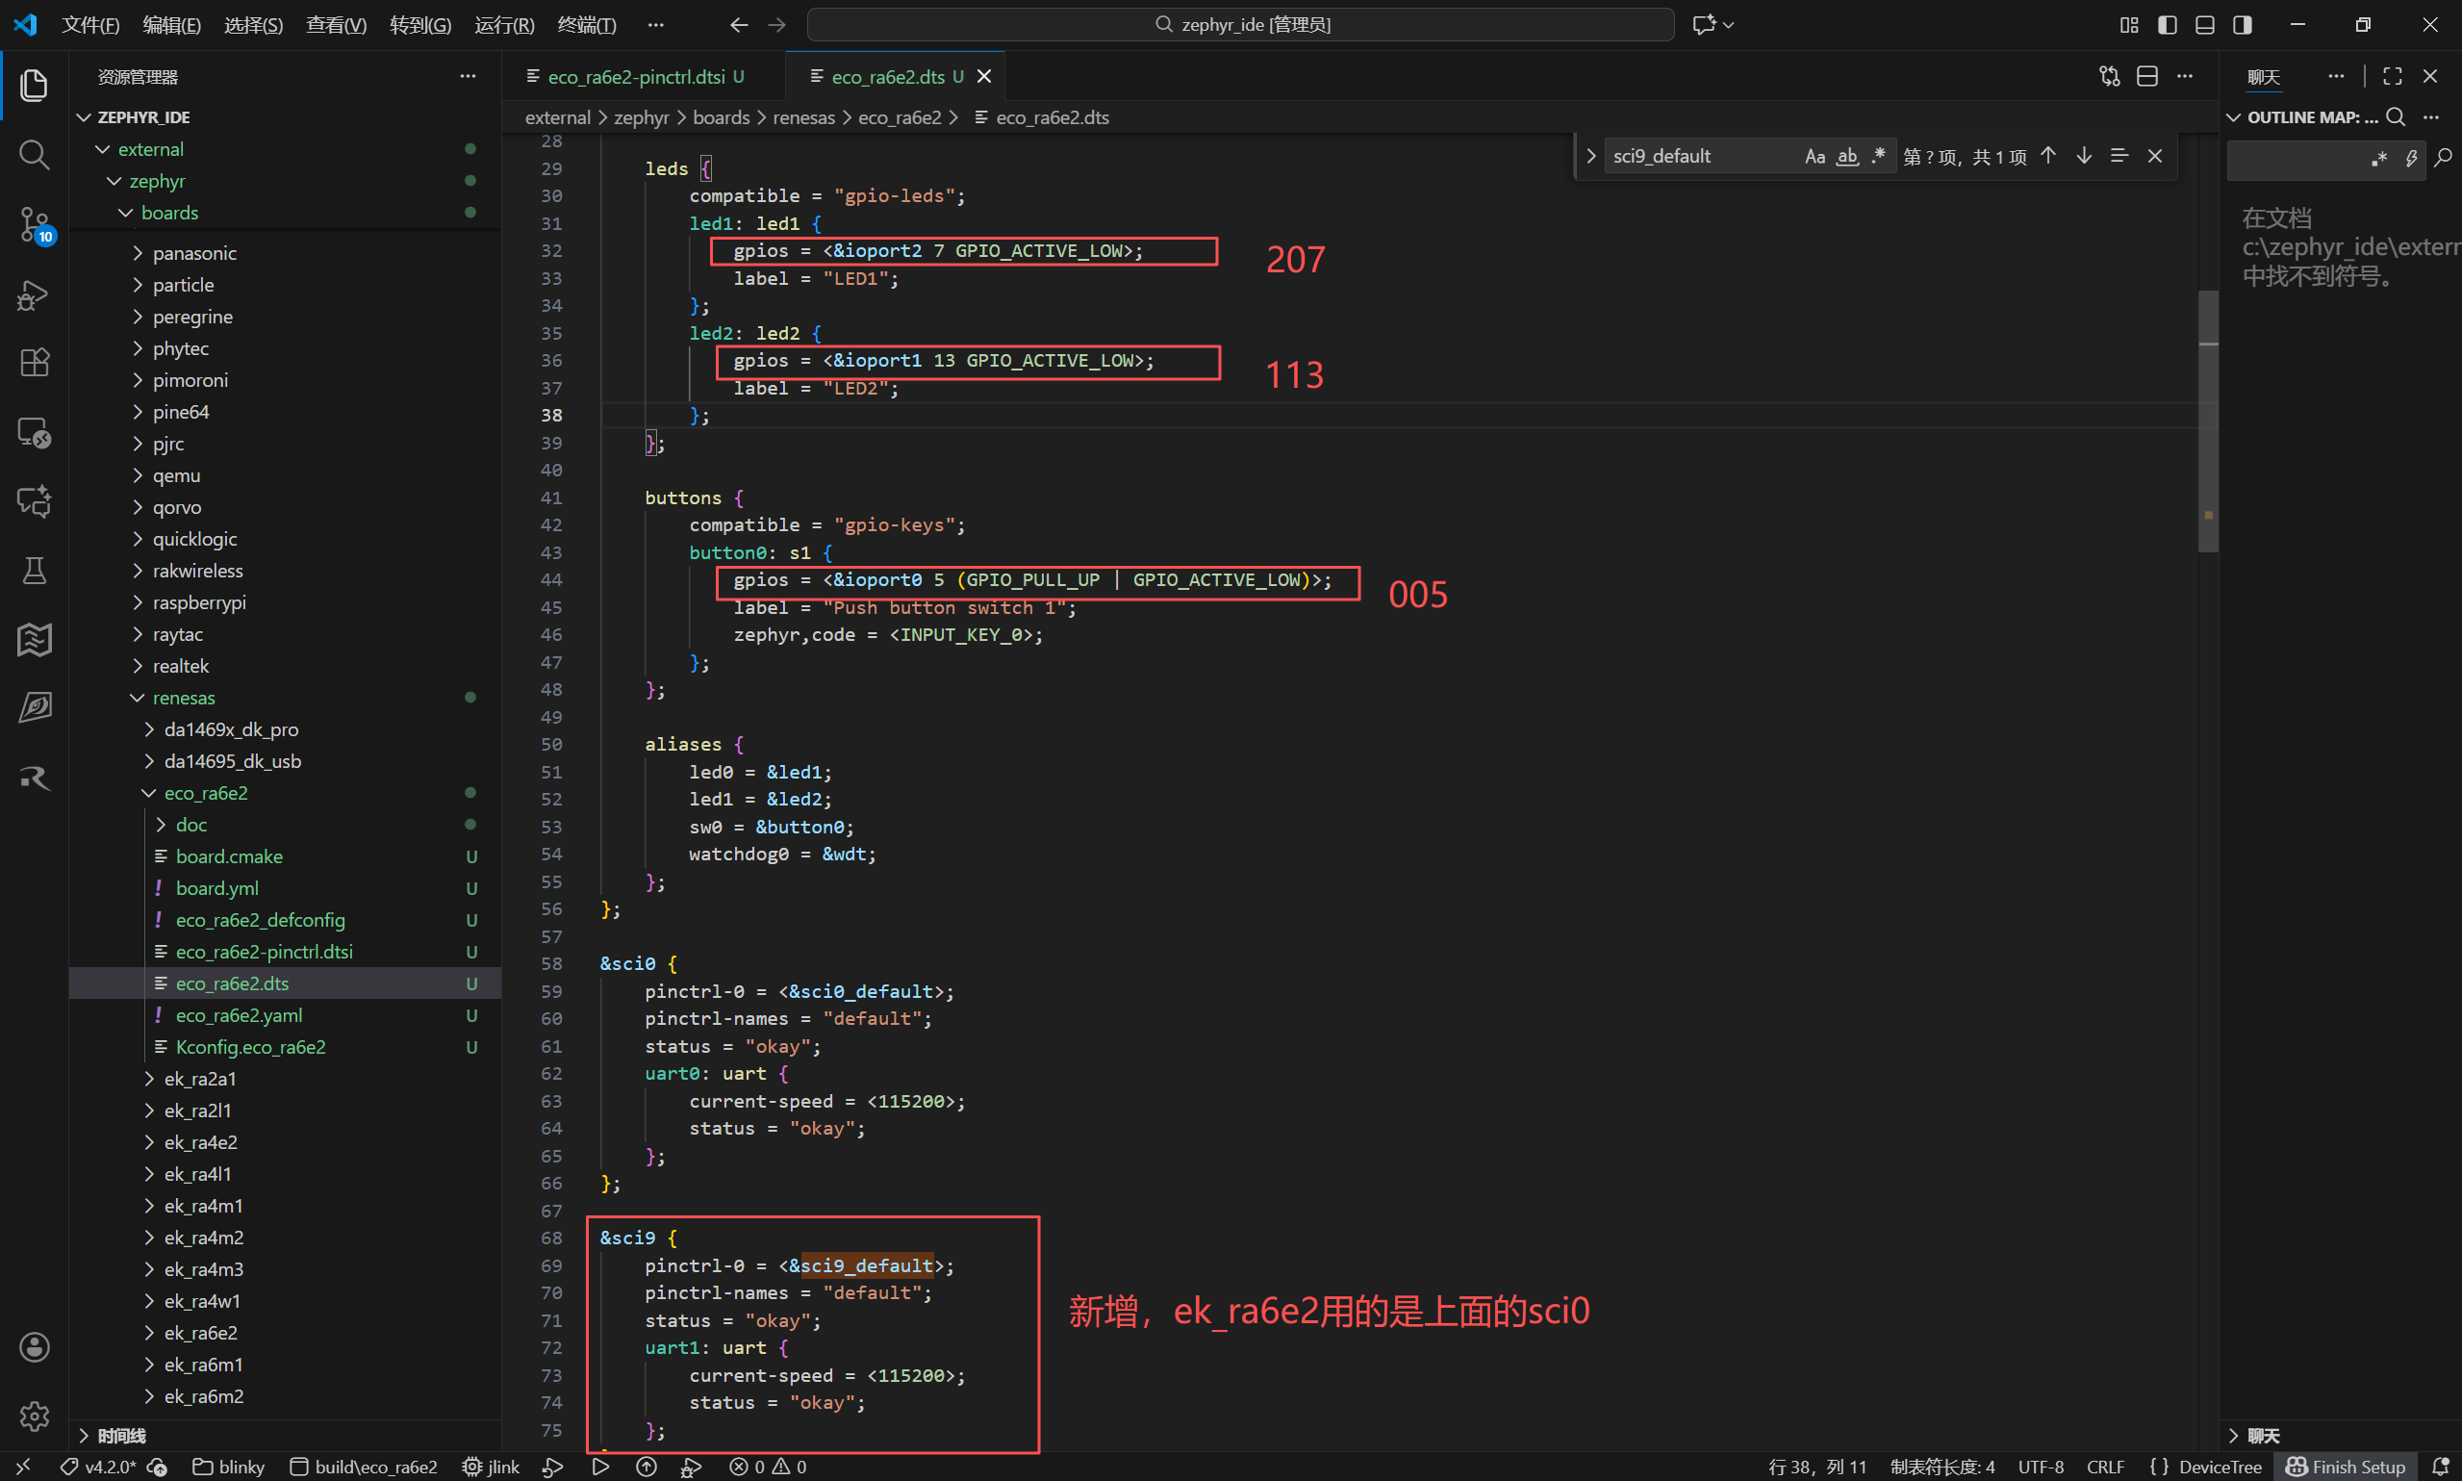2462x1481 pixels.
Task: Expand the find widget replace toggle
Action: click(1590, 156)
